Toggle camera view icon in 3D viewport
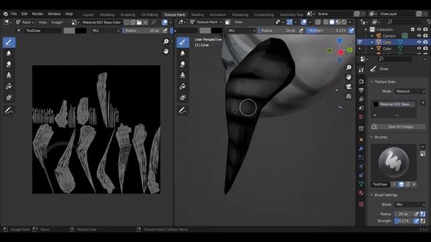431x242 pixels. pyautogui.click(x=349, y=87)
